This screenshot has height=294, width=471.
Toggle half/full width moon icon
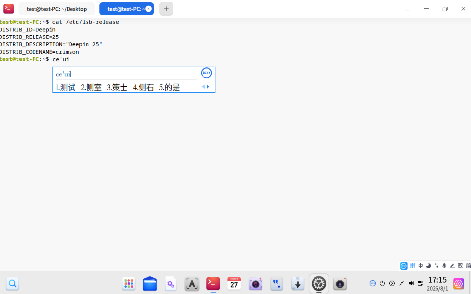coord(429,266)
